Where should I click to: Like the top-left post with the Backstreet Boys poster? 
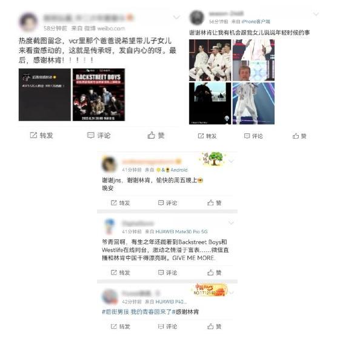pyautogui.click(x=156, y=135)
